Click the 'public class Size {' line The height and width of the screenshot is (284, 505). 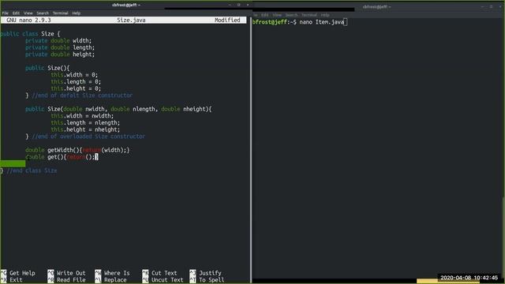tap(30, 34)
